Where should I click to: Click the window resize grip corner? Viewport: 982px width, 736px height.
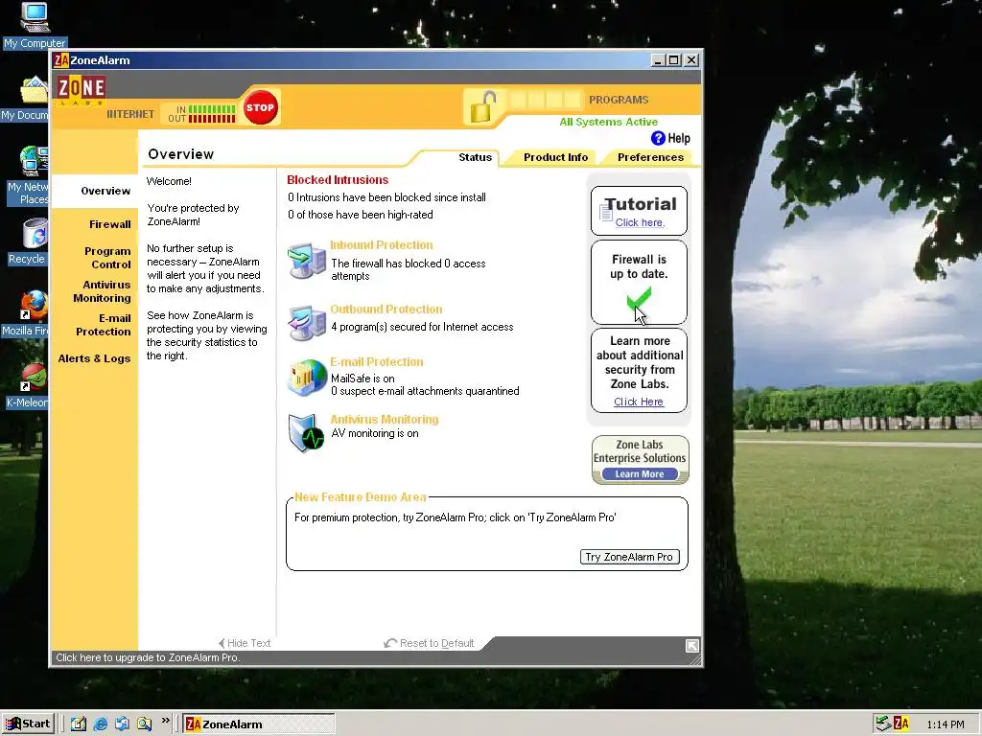click(x=695, y=659)
